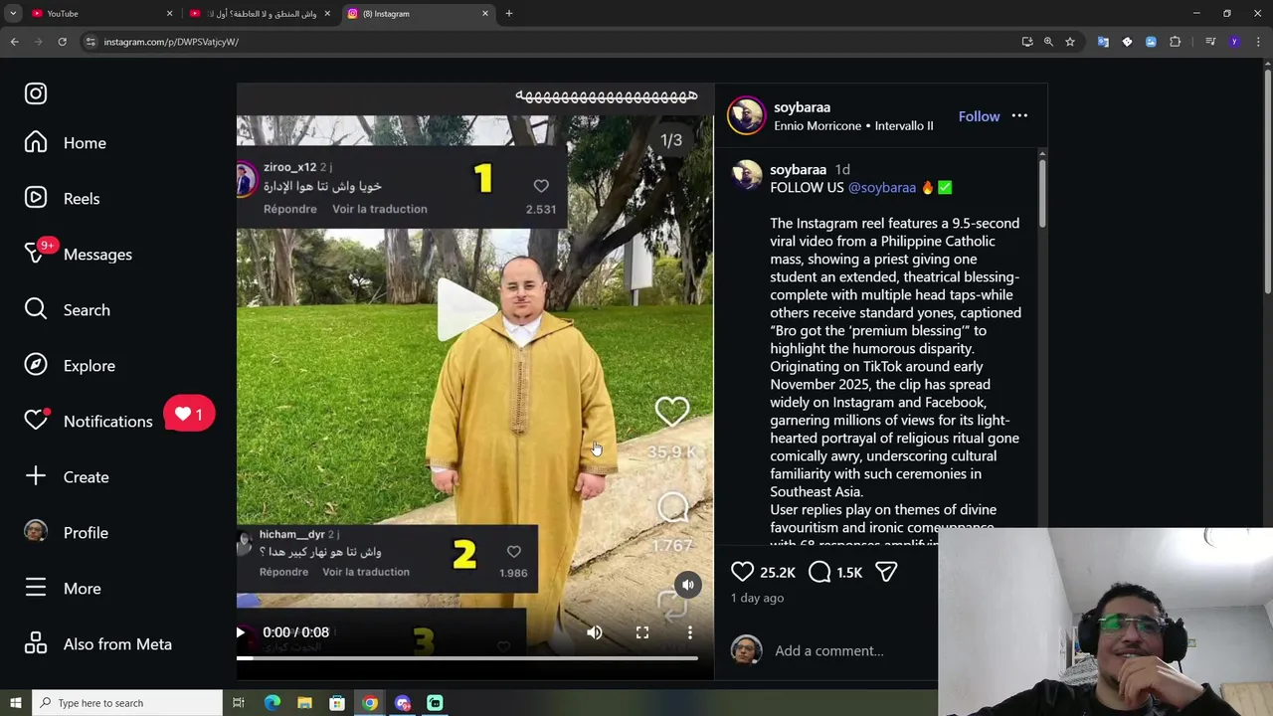Open Also from Meta menu

tap(97, 644)
